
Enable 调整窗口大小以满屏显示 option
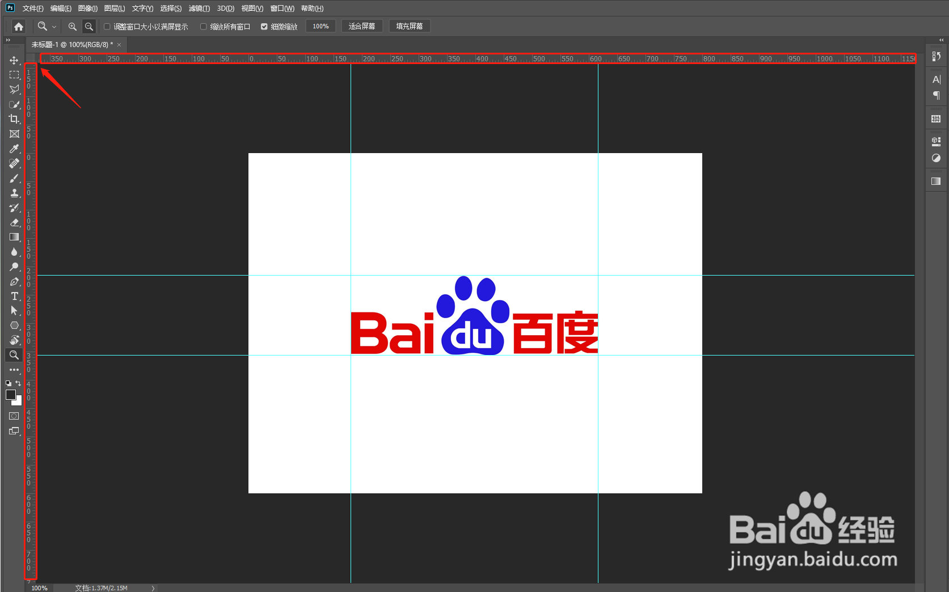coord(106,26)
